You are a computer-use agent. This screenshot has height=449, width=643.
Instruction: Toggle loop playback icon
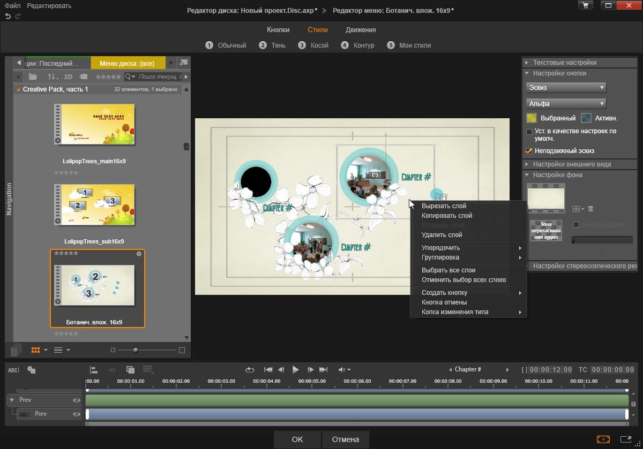250,370
